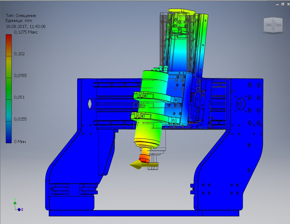Click the ViewCube "Слева" face
Viewport: 290px width, 224px height.
pos(268,25)
